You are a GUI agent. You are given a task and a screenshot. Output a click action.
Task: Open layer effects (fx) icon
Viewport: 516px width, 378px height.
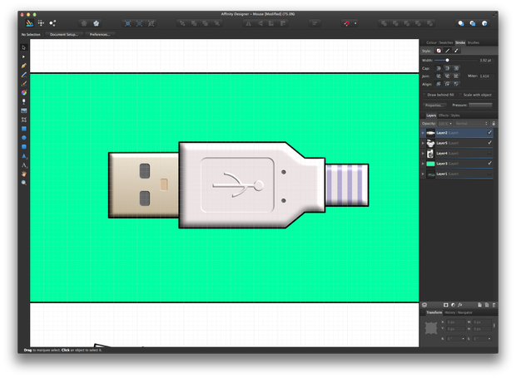pos(460,305)
